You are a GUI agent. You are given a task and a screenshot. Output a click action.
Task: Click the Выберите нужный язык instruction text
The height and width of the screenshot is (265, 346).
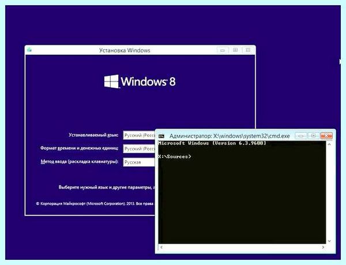(x=107, y=187)
